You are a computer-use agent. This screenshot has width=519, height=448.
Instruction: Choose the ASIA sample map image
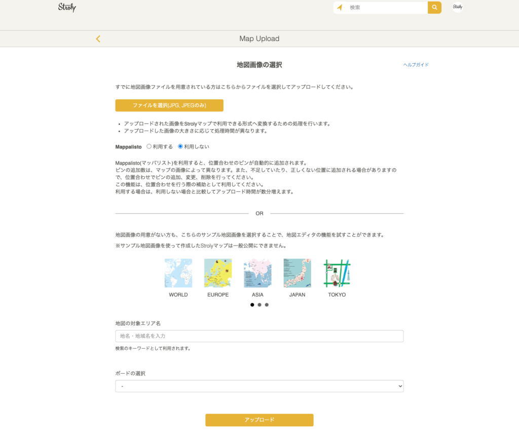click(257, 273)
